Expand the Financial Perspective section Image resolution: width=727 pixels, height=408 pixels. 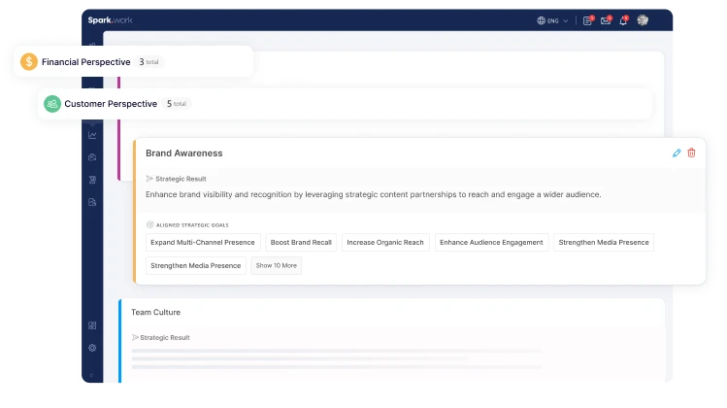tap(85, 62)
